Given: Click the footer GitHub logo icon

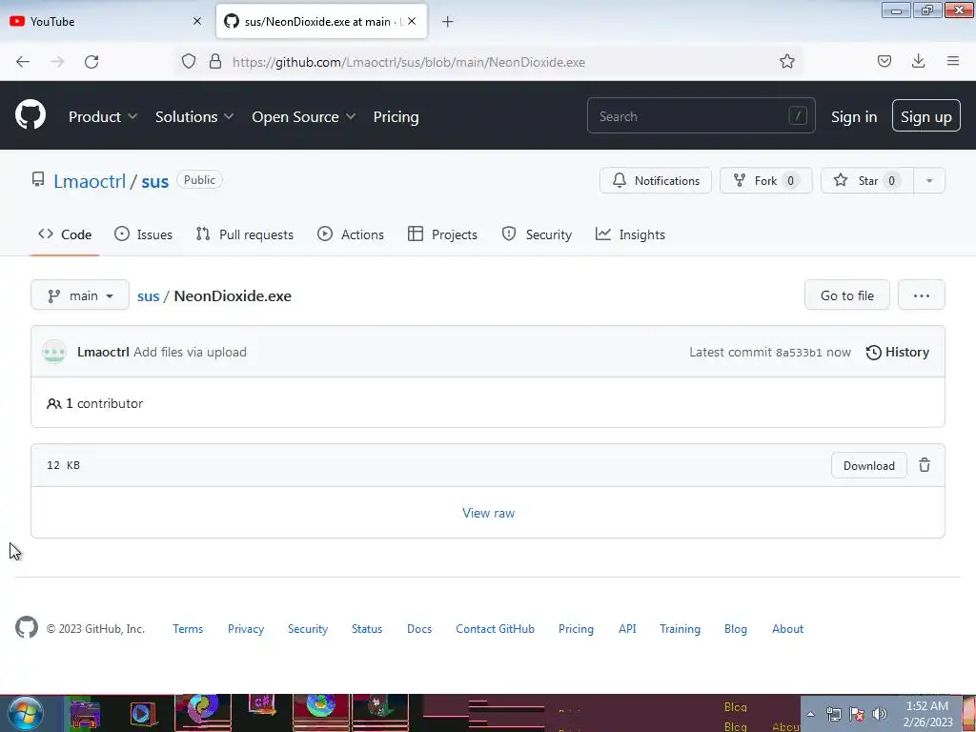Looking at the screenshot, I should coord(27,627).
